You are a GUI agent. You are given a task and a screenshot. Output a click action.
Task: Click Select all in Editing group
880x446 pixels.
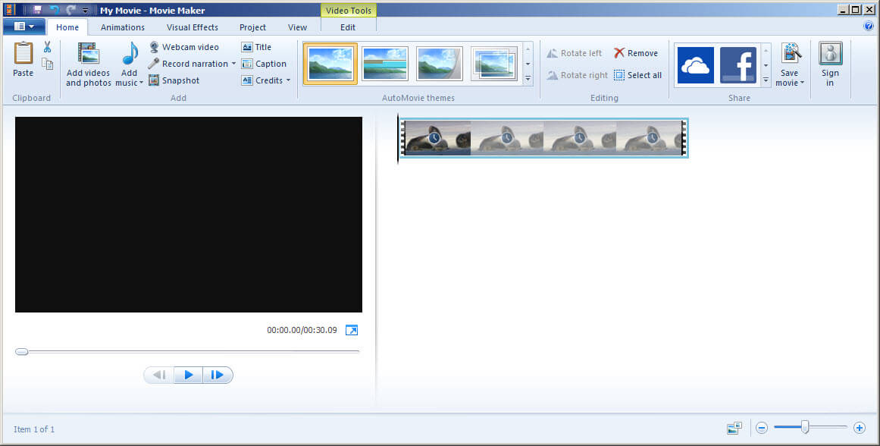(637, 75)
